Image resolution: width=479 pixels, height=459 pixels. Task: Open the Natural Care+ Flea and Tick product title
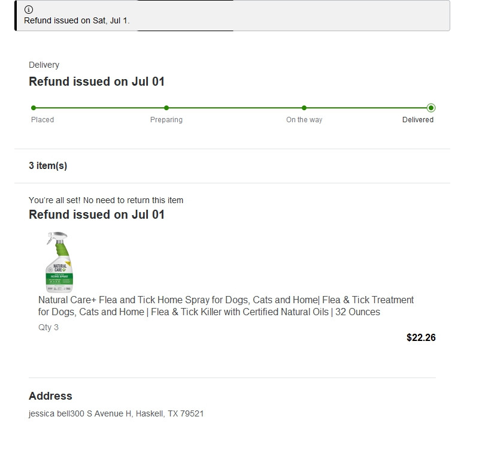pyautogui.click(x=226, y=306)
